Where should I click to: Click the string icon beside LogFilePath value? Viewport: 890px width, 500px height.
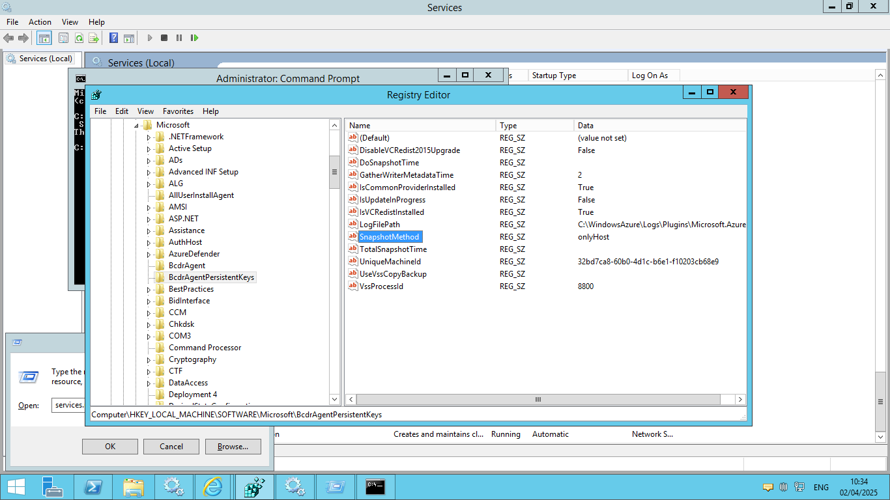click(x=353, y=224)
